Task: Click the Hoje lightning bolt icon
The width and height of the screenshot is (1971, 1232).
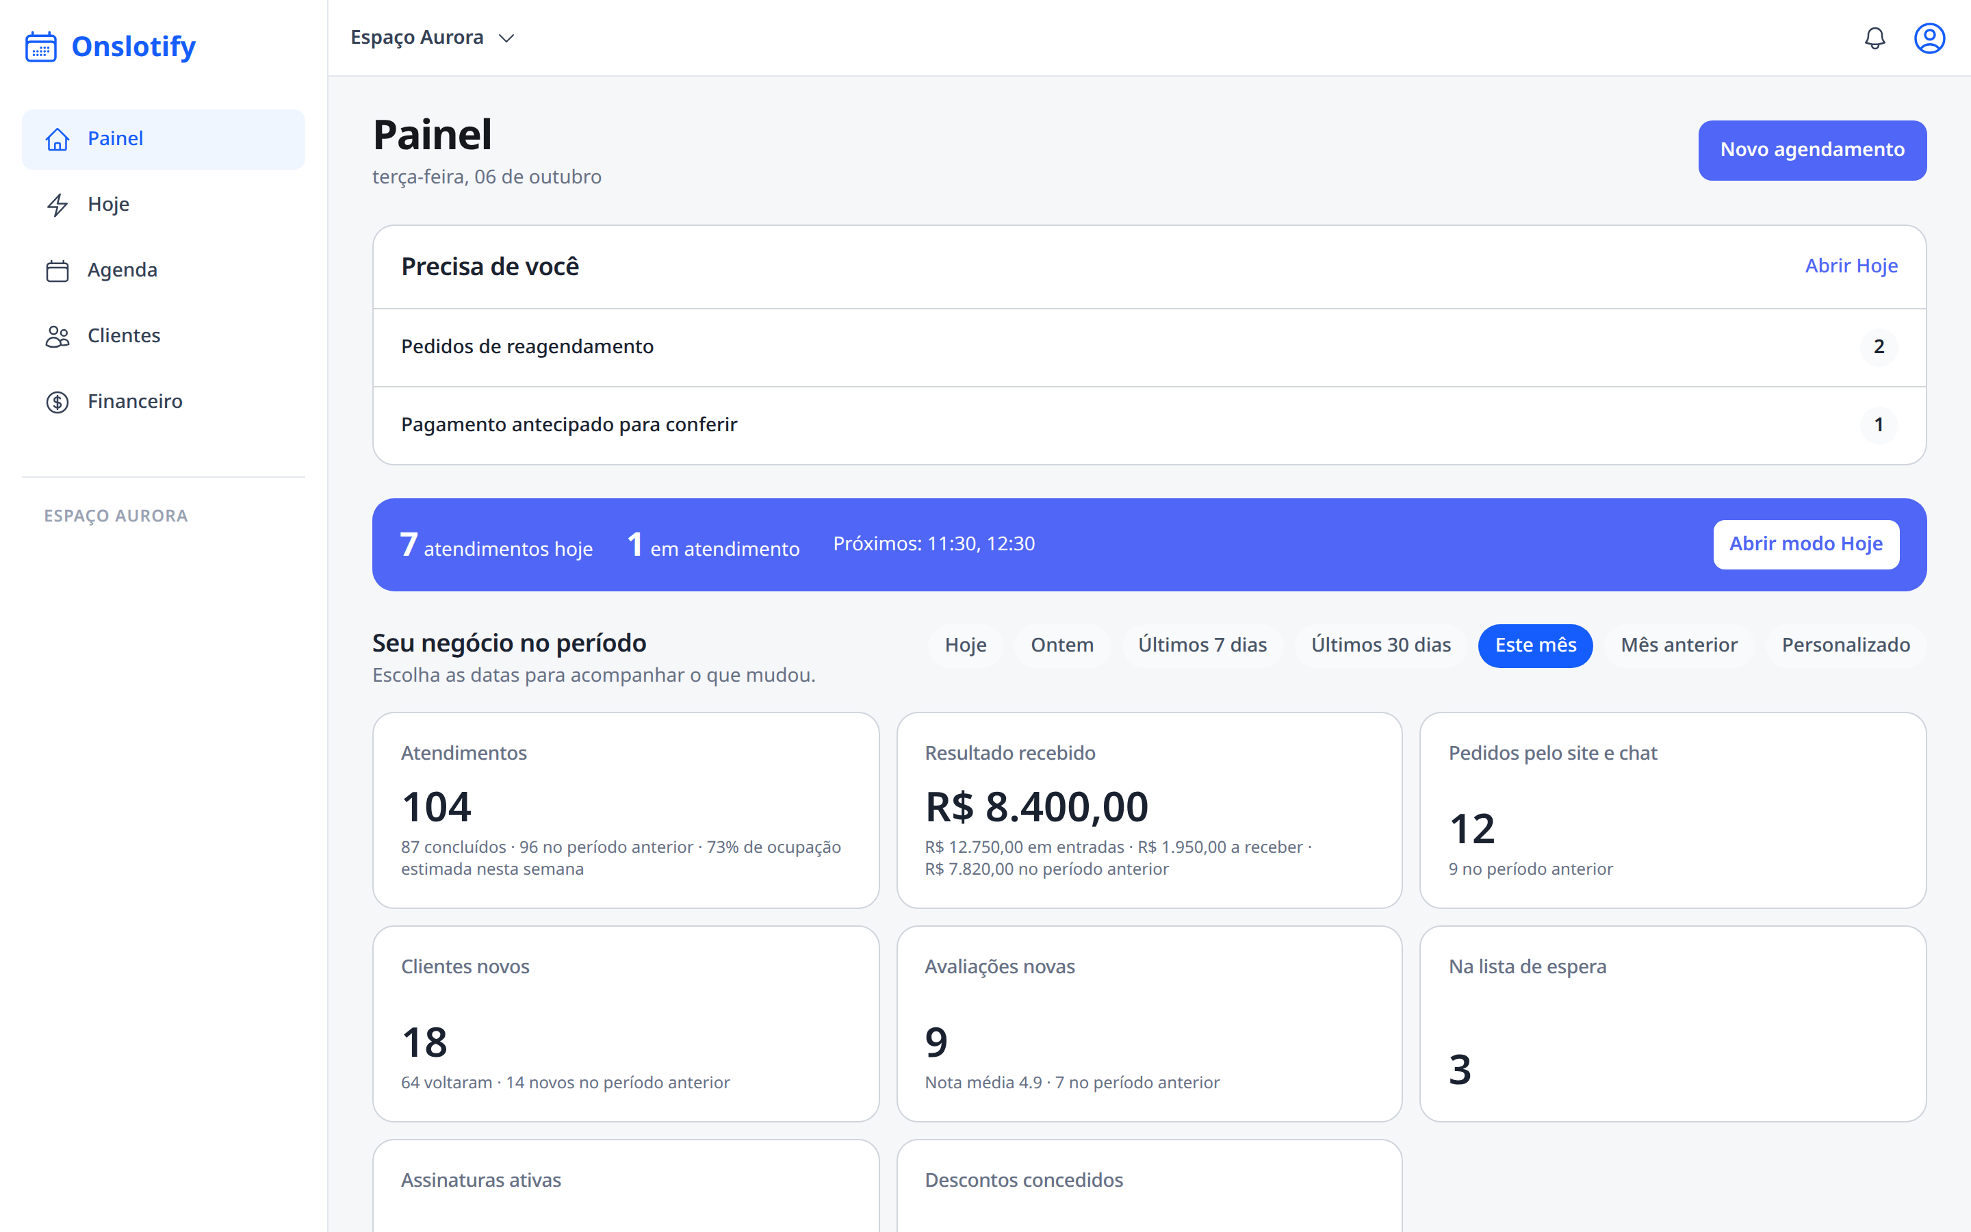Action: coord(57,205)
